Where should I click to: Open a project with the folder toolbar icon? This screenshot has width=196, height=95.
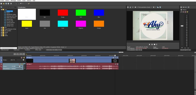coord(4,4)
